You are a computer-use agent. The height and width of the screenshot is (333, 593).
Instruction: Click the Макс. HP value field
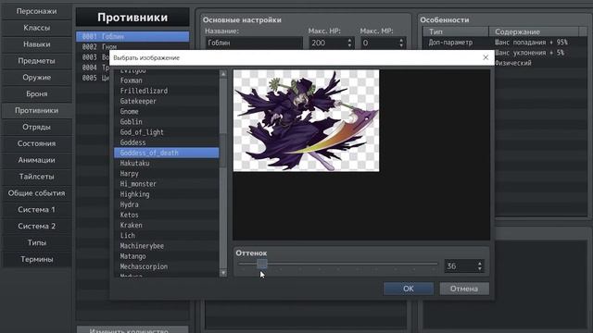point(327,43)
